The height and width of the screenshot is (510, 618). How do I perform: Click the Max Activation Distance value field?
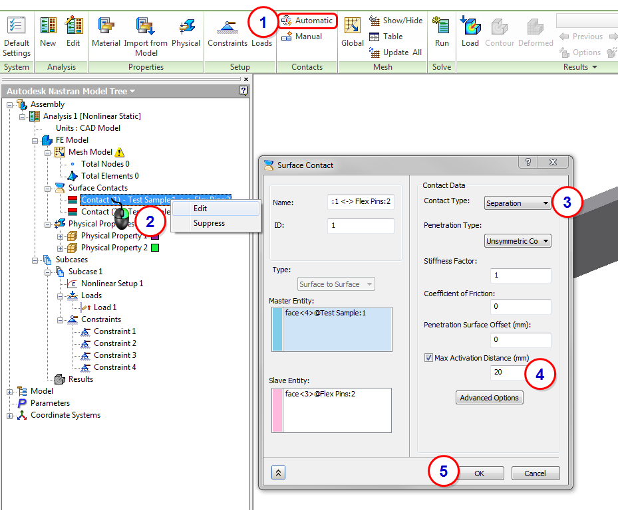pyautogui.click(x=509, y=373)
